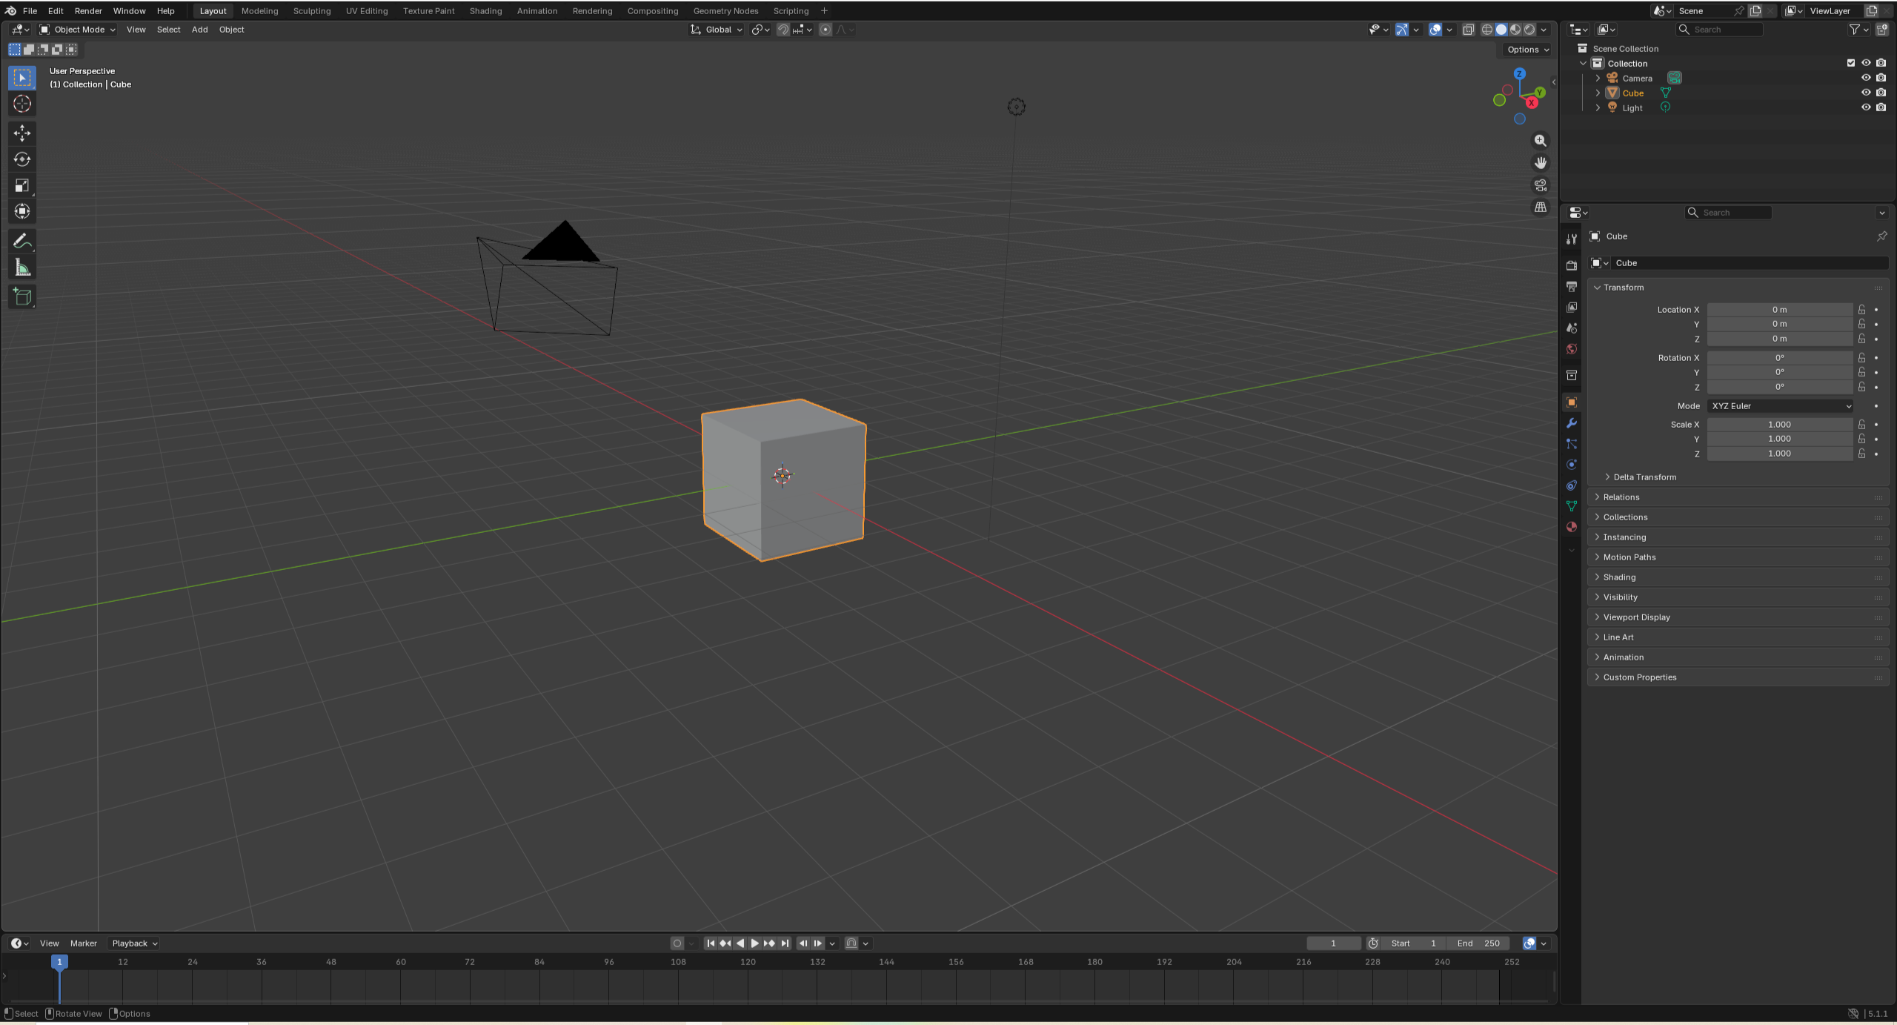
Task: Click the viewport Options button
Action: (x=1528, y=50)
